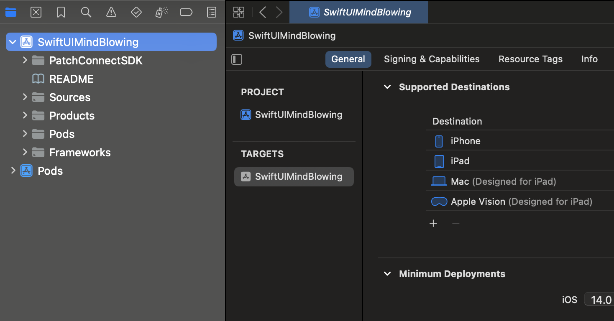Click the iOS minimum deployment version field
Viewport: 614px width, 321px height.
coord(600,300)
